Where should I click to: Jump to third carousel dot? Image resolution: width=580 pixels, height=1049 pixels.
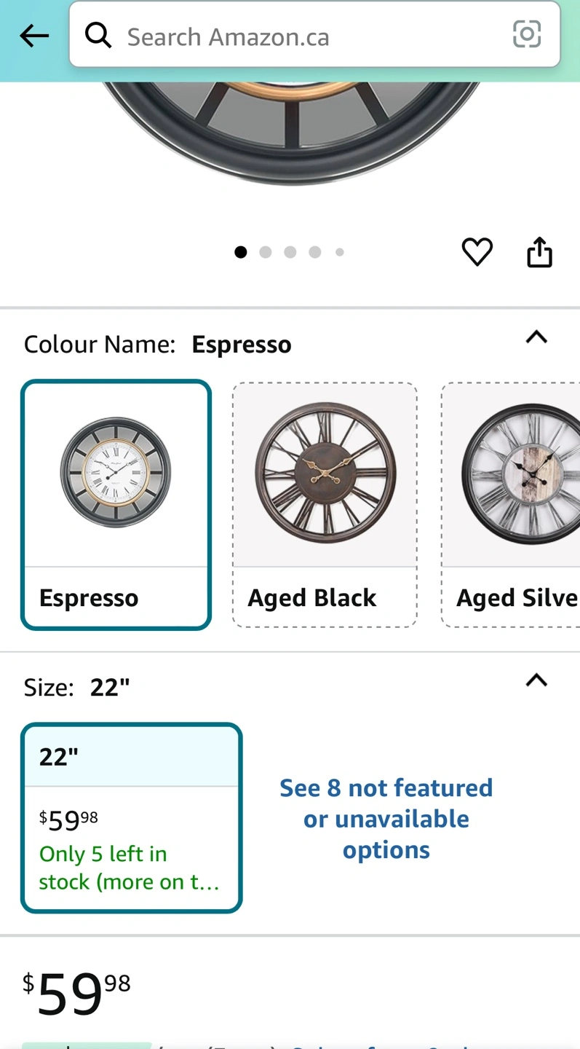point(290,252)
